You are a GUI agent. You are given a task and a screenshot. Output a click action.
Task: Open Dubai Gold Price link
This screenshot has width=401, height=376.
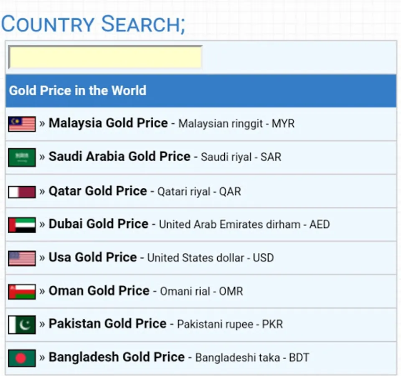[99, 224]
